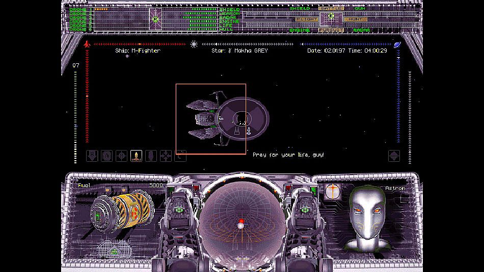Screen dimensions: 484x272
Task: Click the 'Star: γ Makha GREY' text
Action: pyautogui.click(x=239, y=51)
